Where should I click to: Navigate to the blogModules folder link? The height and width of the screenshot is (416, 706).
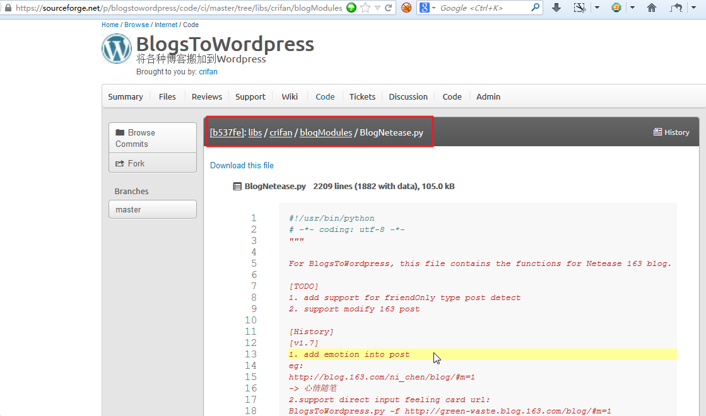[x=326, y=132]
